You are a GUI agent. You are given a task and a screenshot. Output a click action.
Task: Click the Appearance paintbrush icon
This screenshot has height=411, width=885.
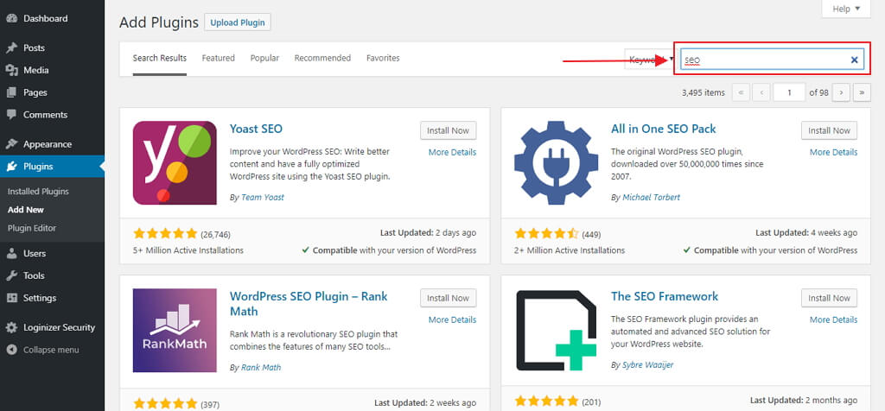[11, 144]
